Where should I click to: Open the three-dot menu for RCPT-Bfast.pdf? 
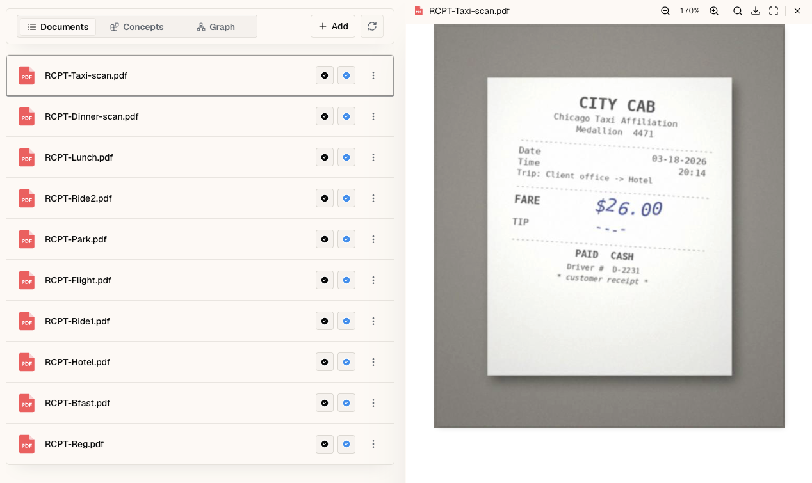tap(373, 403)
